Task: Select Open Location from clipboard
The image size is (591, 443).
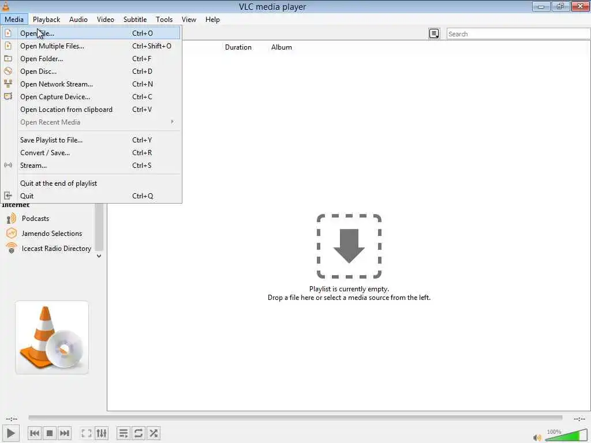Action: tap(91, 110)
